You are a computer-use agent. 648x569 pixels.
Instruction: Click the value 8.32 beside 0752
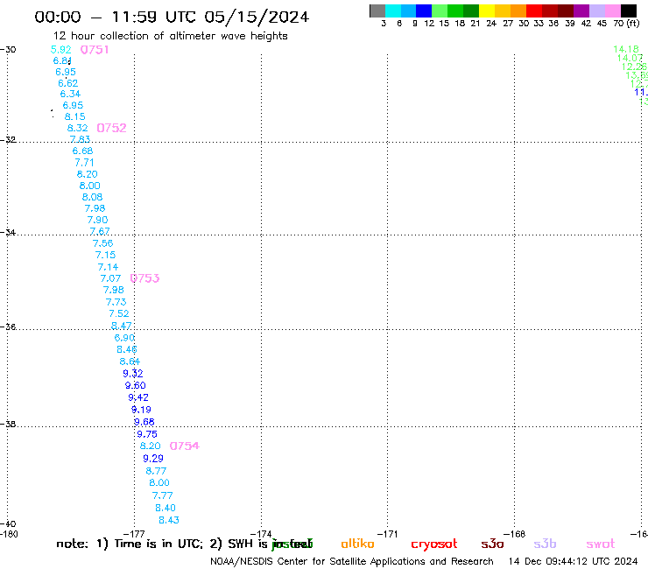78,128
